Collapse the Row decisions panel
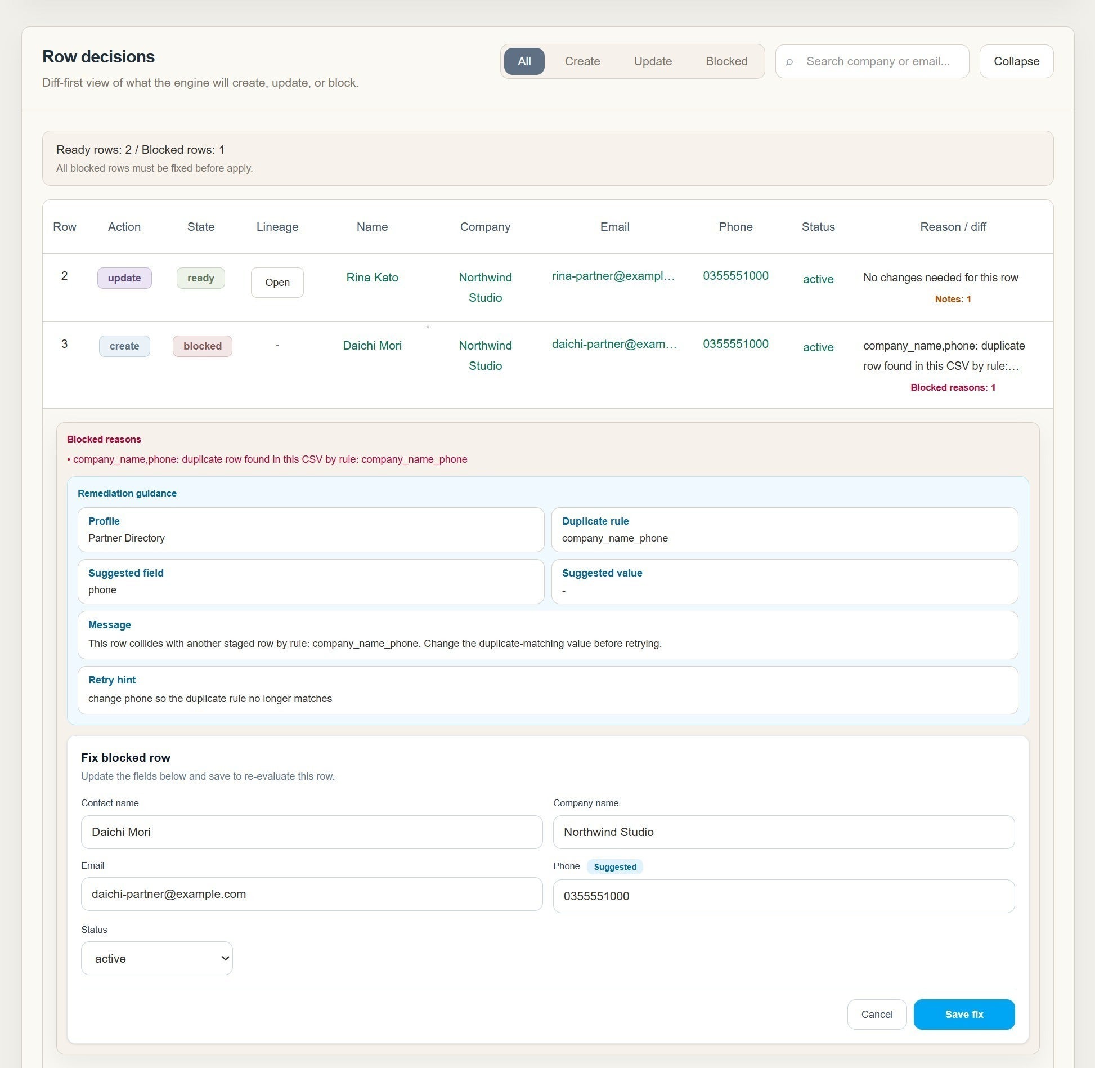Image resolution: width=1095 pixels, height=1068 pixels. tap(1016, 61)
